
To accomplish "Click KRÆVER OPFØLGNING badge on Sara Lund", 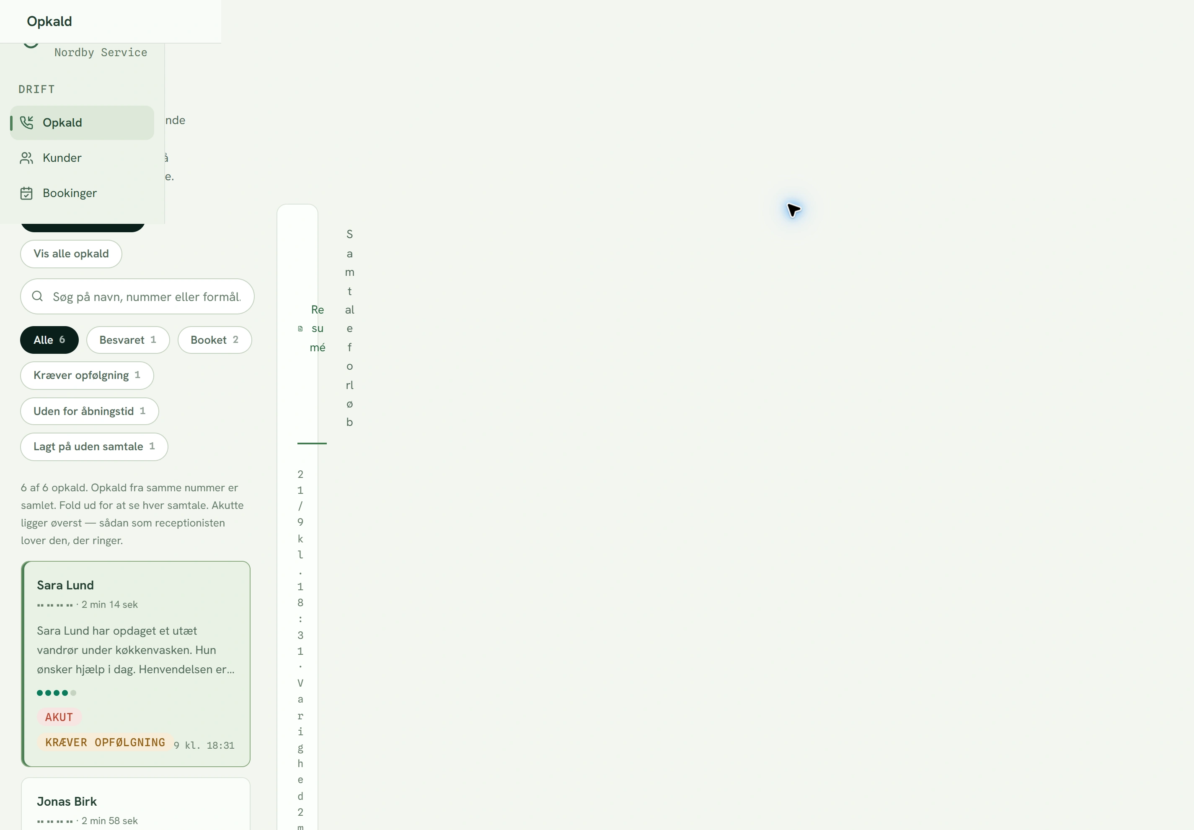I will (x=105, y=743).
